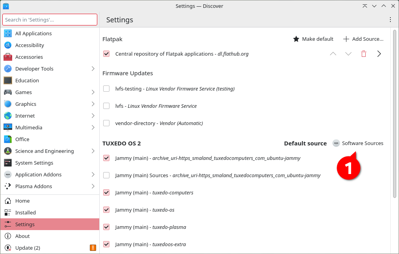Enable the lvfs-testing firmware source
Image resolution: width=399 pixels, height=254 pixels.
pyautogui.click(x=106, y=89)
